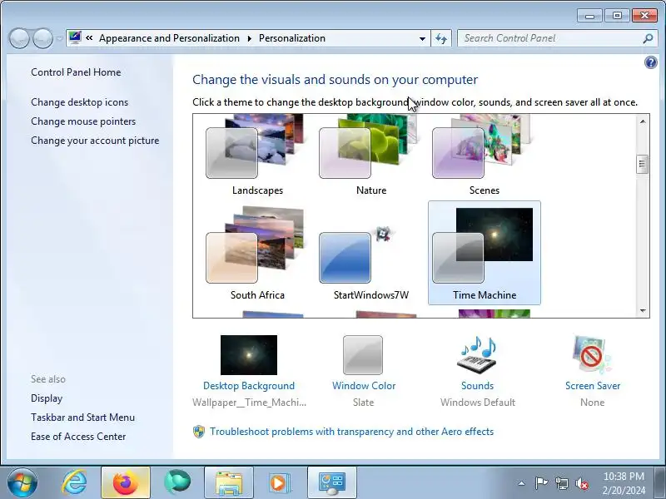Click the Back navigation button
666x499 pixels.
point(19,38)
